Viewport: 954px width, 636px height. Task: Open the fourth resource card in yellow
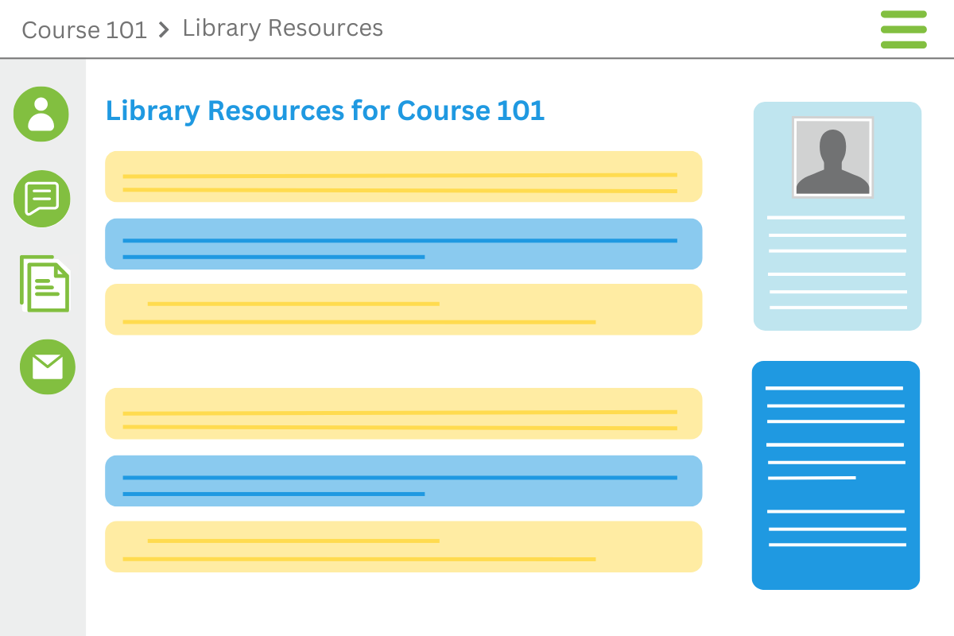403,413
